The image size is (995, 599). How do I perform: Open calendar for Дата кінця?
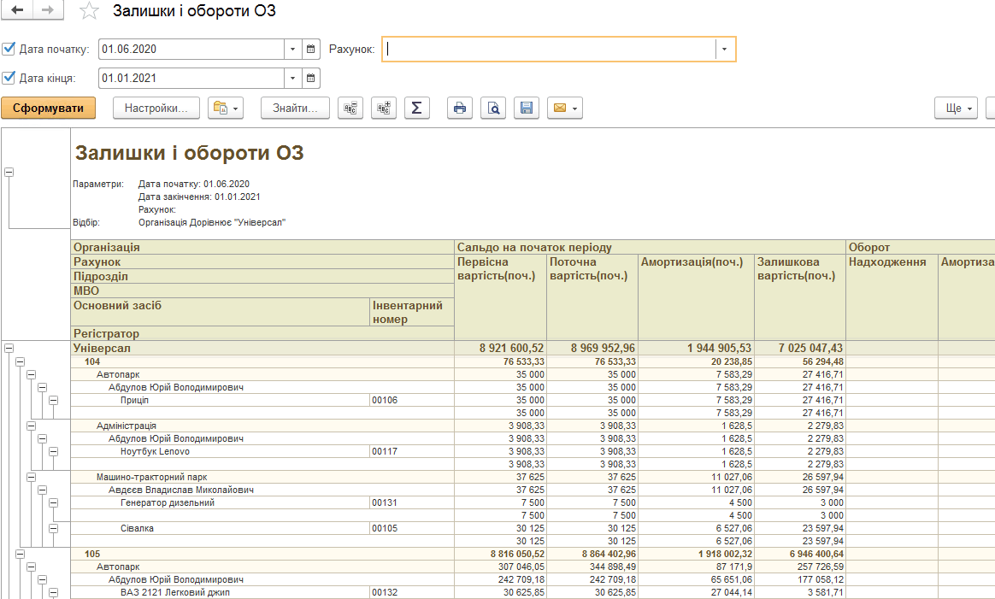[x=311, y=78]
